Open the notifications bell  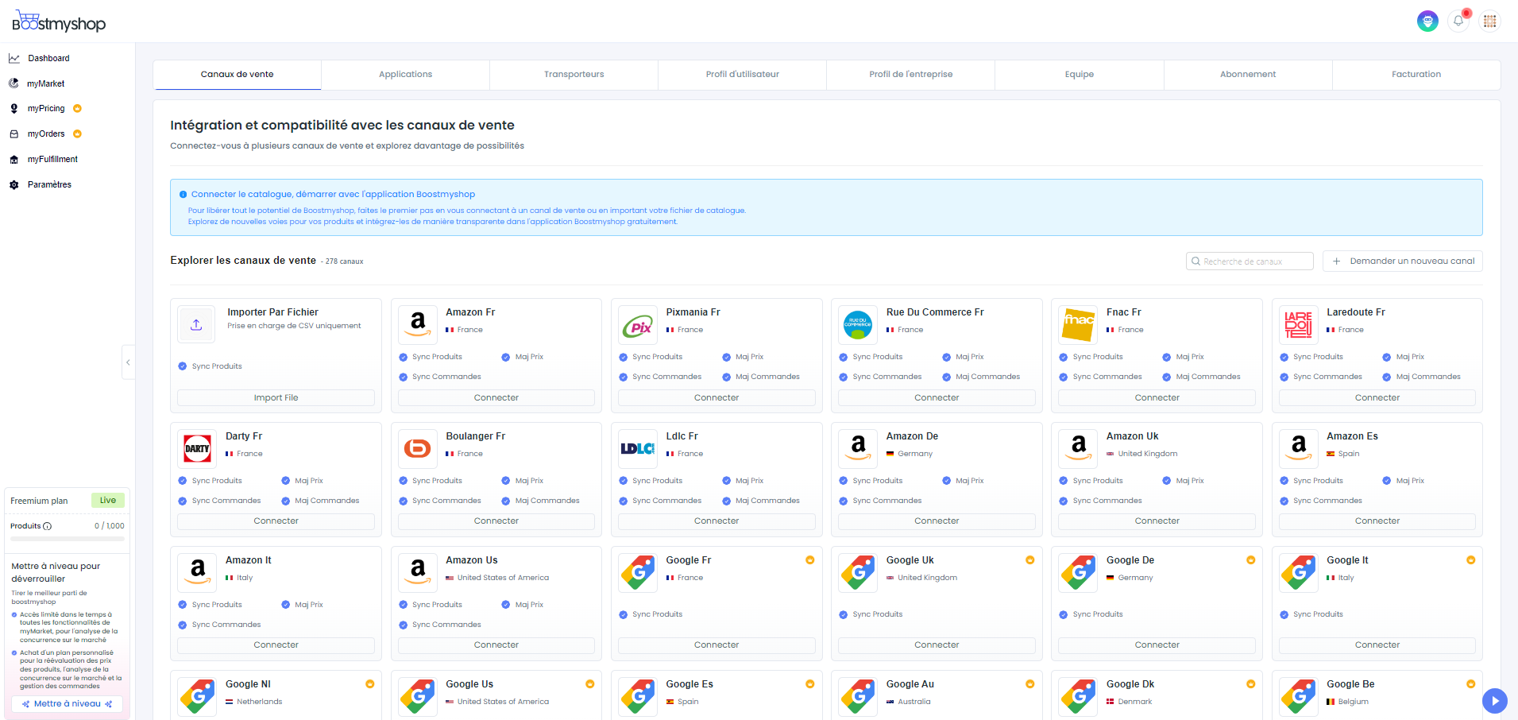[1458, 21]
